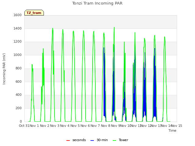The width and height of the screenshot is (195, 146).
Task: Click the TZ_tram label badge
Action: [34, 13]
